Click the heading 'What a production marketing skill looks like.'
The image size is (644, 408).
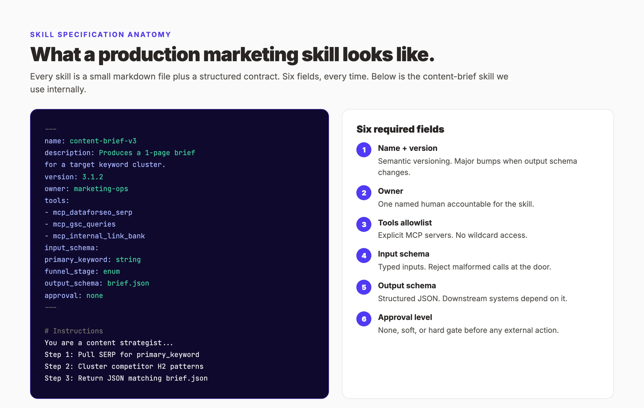click(232, 55)
